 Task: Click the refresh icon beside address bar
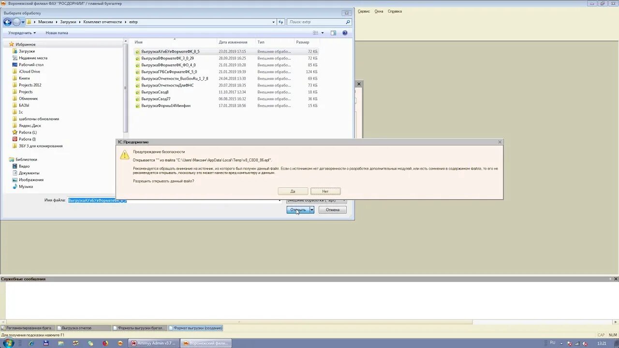pyautogui.click(x=281, y=22)
